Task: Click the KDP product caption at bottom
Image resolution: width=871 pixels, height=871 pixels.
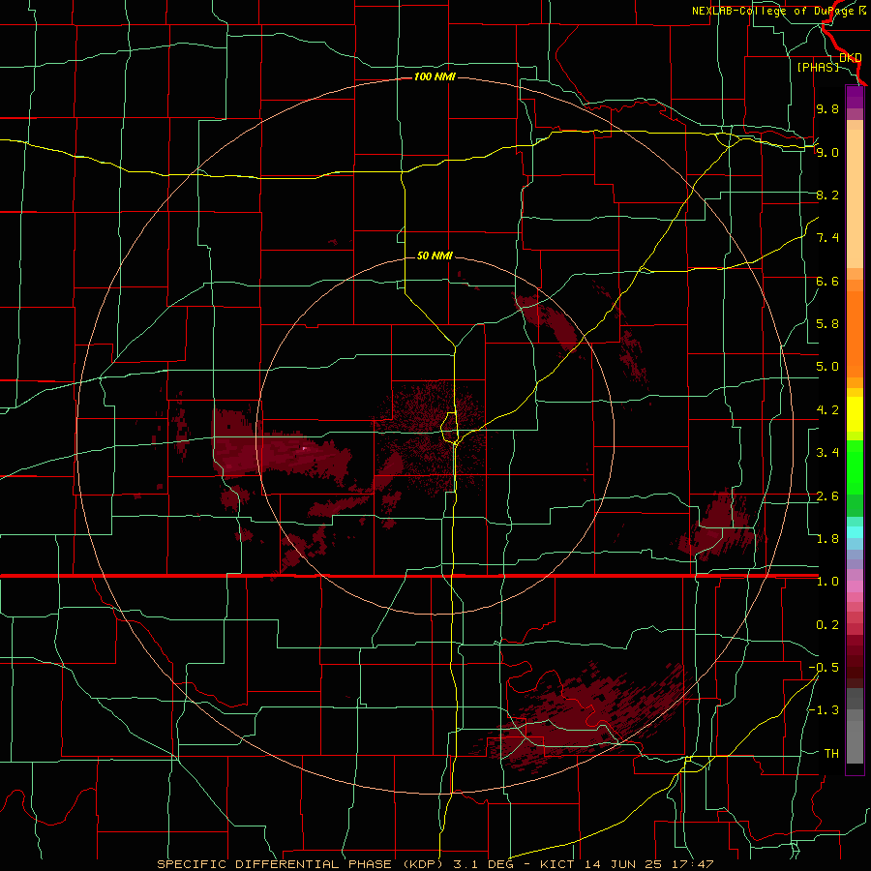Action: coord(435,864)
